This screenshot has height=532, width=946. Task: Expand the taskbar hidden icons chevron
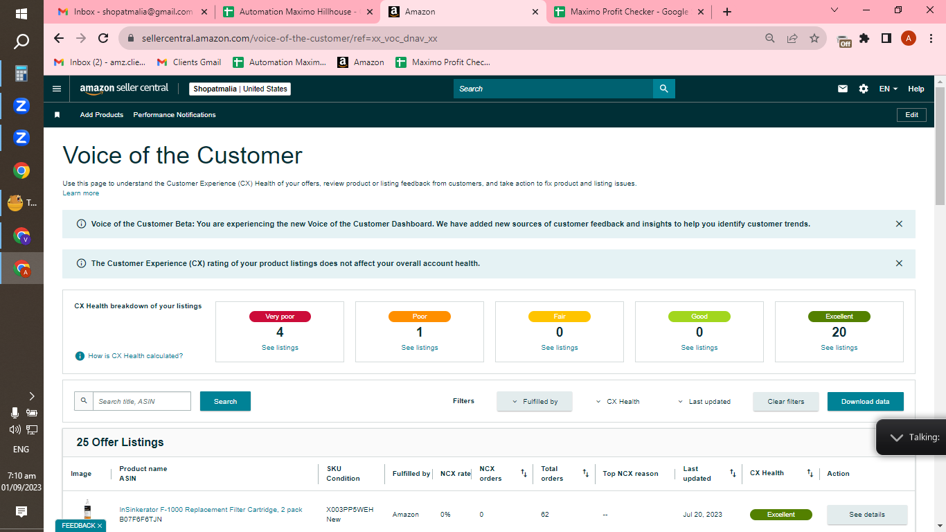click(31, 396)
